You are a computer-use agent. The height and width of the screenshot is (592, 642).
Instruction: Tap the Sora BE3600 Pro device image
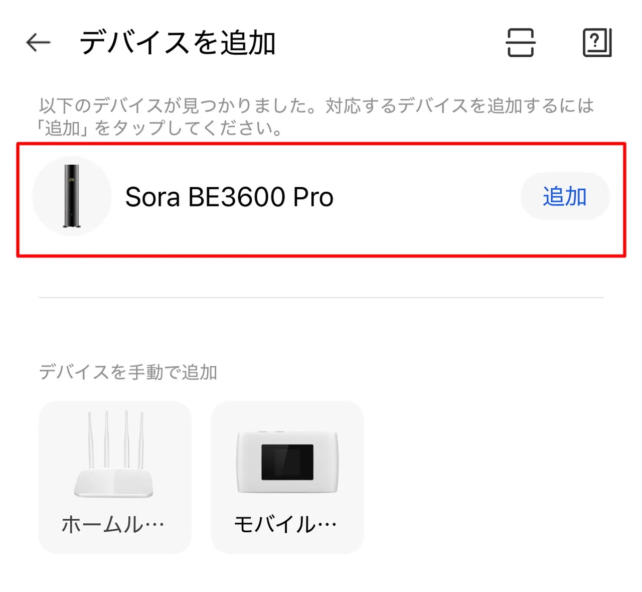click(72, 196)
